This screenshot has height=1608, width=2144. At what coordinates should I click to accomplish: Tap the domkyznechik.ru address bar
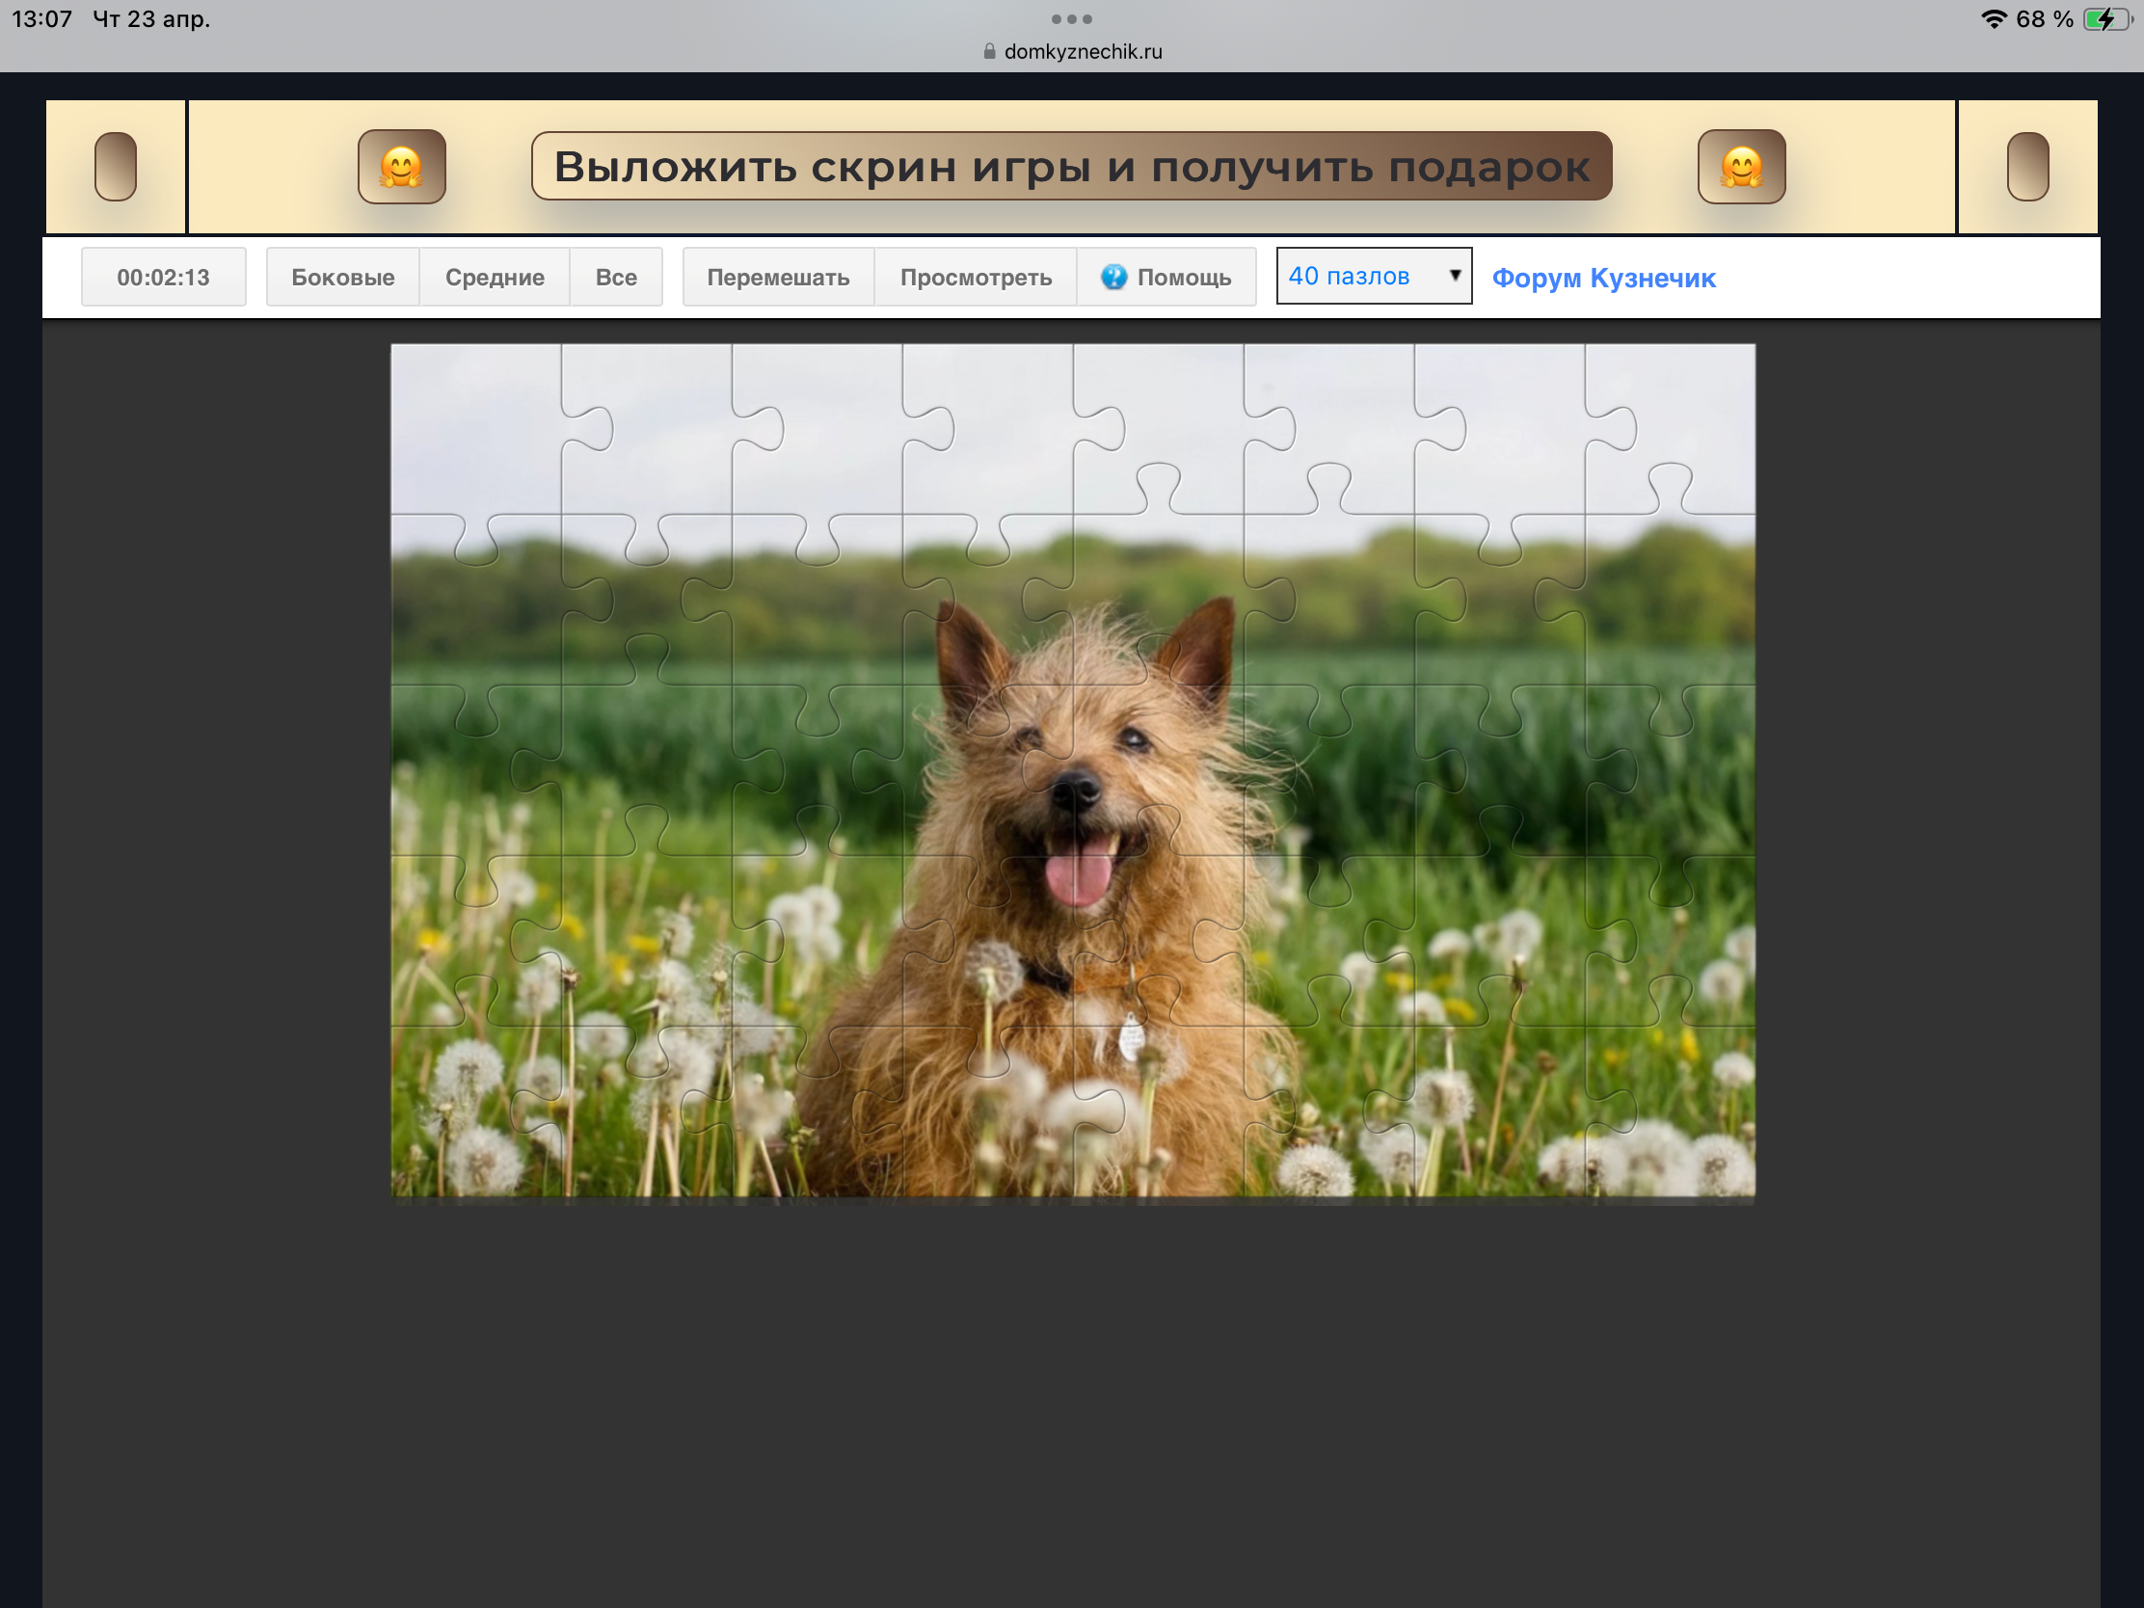pyautogui.click(x=1082, y=51)
